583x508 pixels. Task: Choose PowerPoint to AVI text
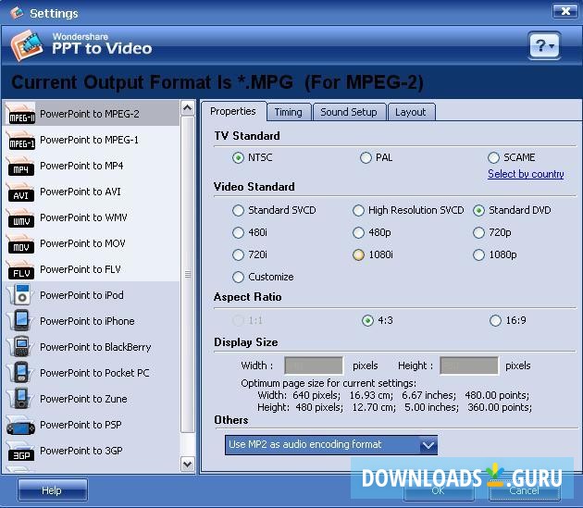[81, 192]
